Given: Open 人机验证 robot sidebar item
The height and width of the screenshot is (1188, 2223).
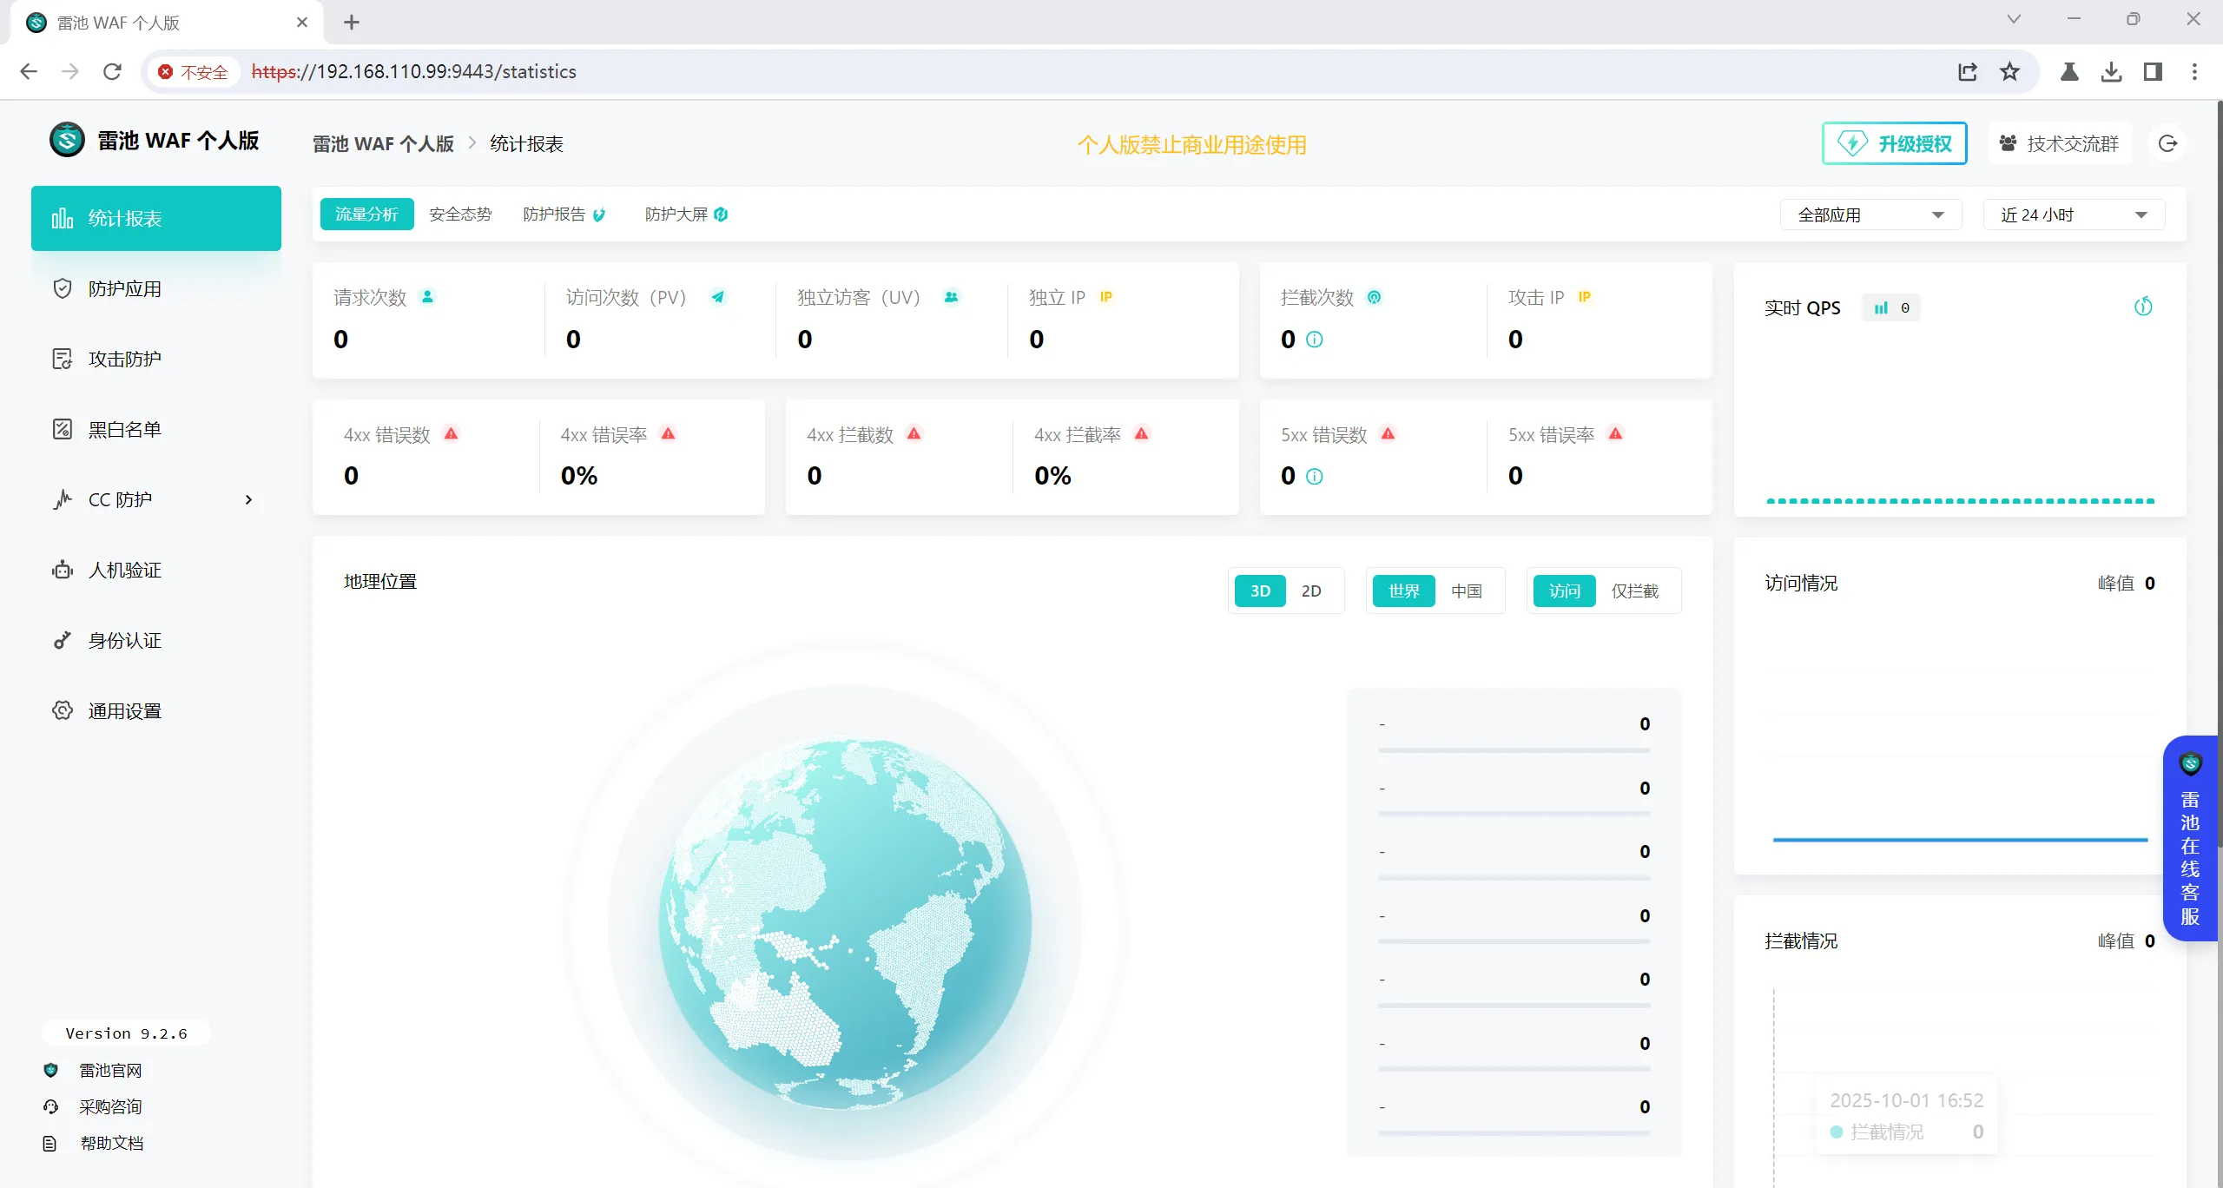Looking at the screenshot, I should pyautogui.click(x=125, y=570).
